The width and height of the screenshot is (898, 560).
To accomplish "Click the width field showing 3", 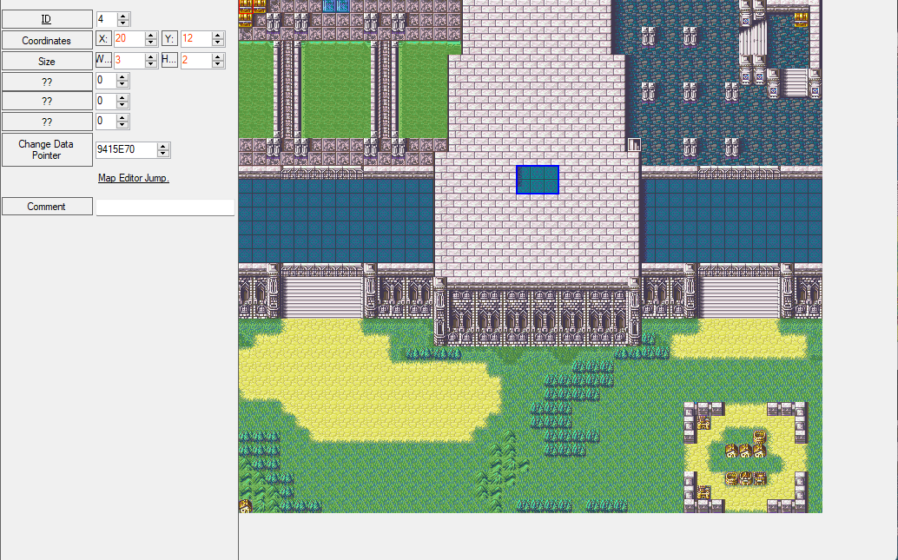I will [x=129, y=60].
